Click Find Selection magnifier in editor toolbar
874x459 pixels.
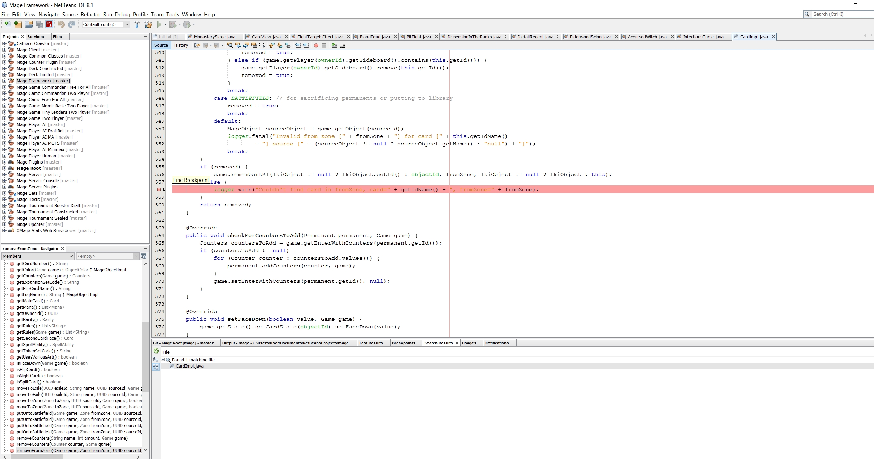(230, 45)
